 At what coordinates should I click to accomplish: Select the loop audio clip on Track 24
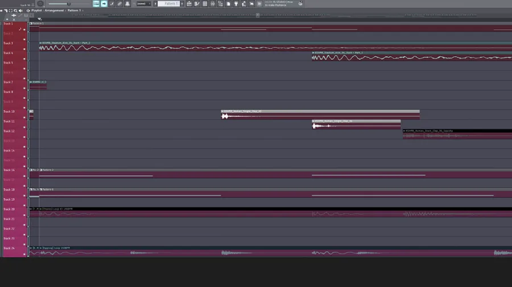pyautogui.click(x=275, y=251)
